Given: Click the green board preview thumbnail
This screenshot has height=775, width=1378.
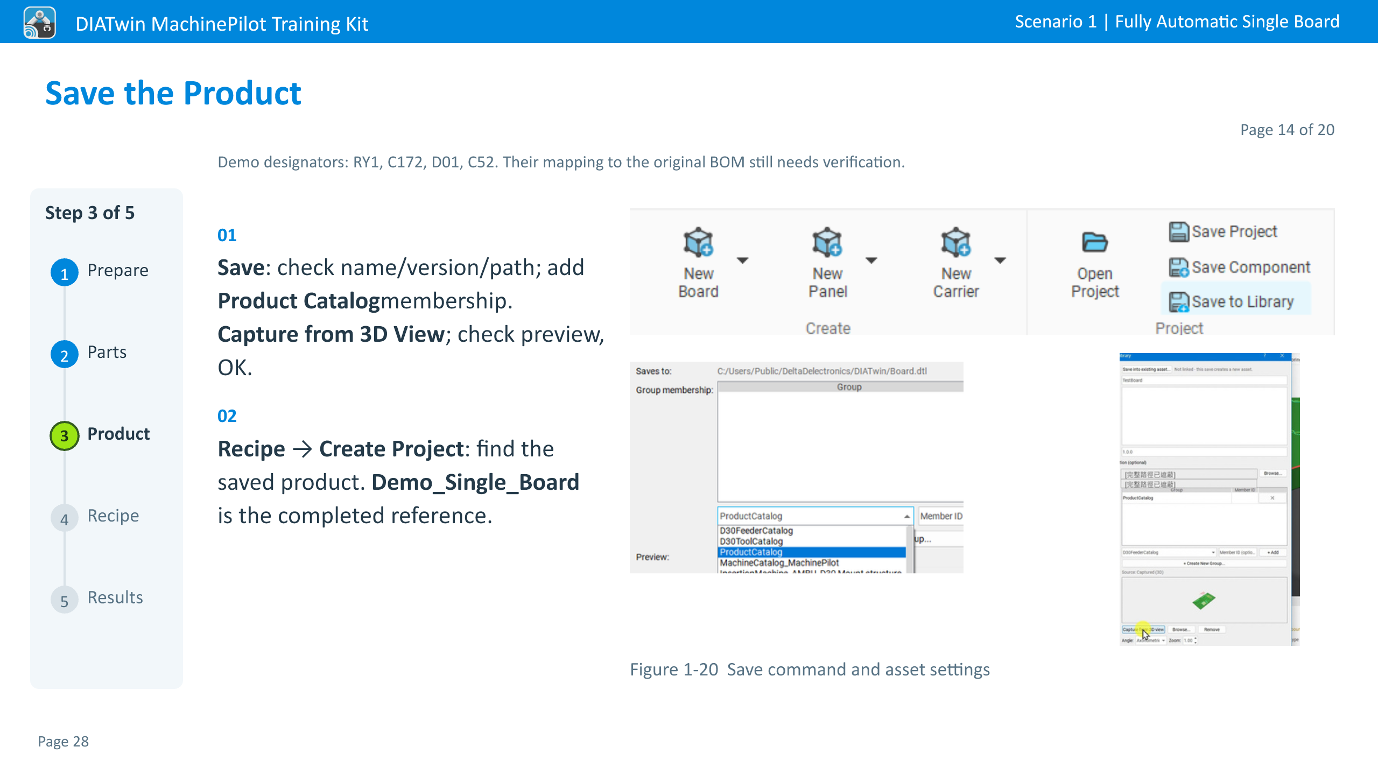Looking at the screenshot, I should 1204,600.
